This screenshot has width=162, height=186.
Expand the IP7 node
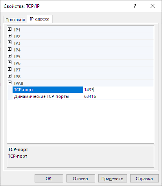pos(9,69)
